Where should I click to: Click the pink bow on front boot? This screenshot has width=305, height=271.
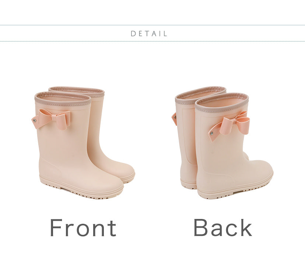pos(51,119)
